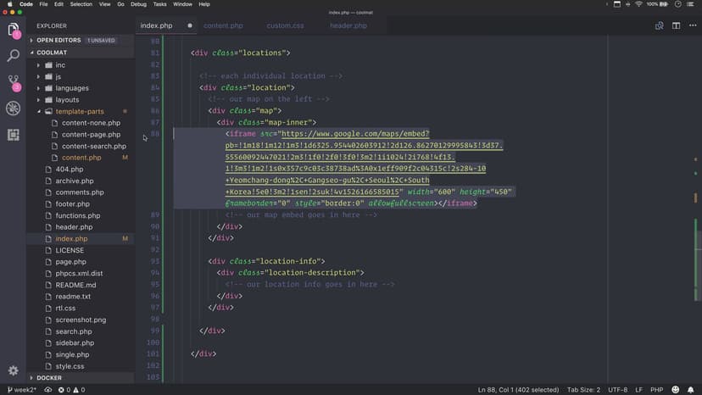
Task: Open the Search view in activity bar
Action: (13, 56)
